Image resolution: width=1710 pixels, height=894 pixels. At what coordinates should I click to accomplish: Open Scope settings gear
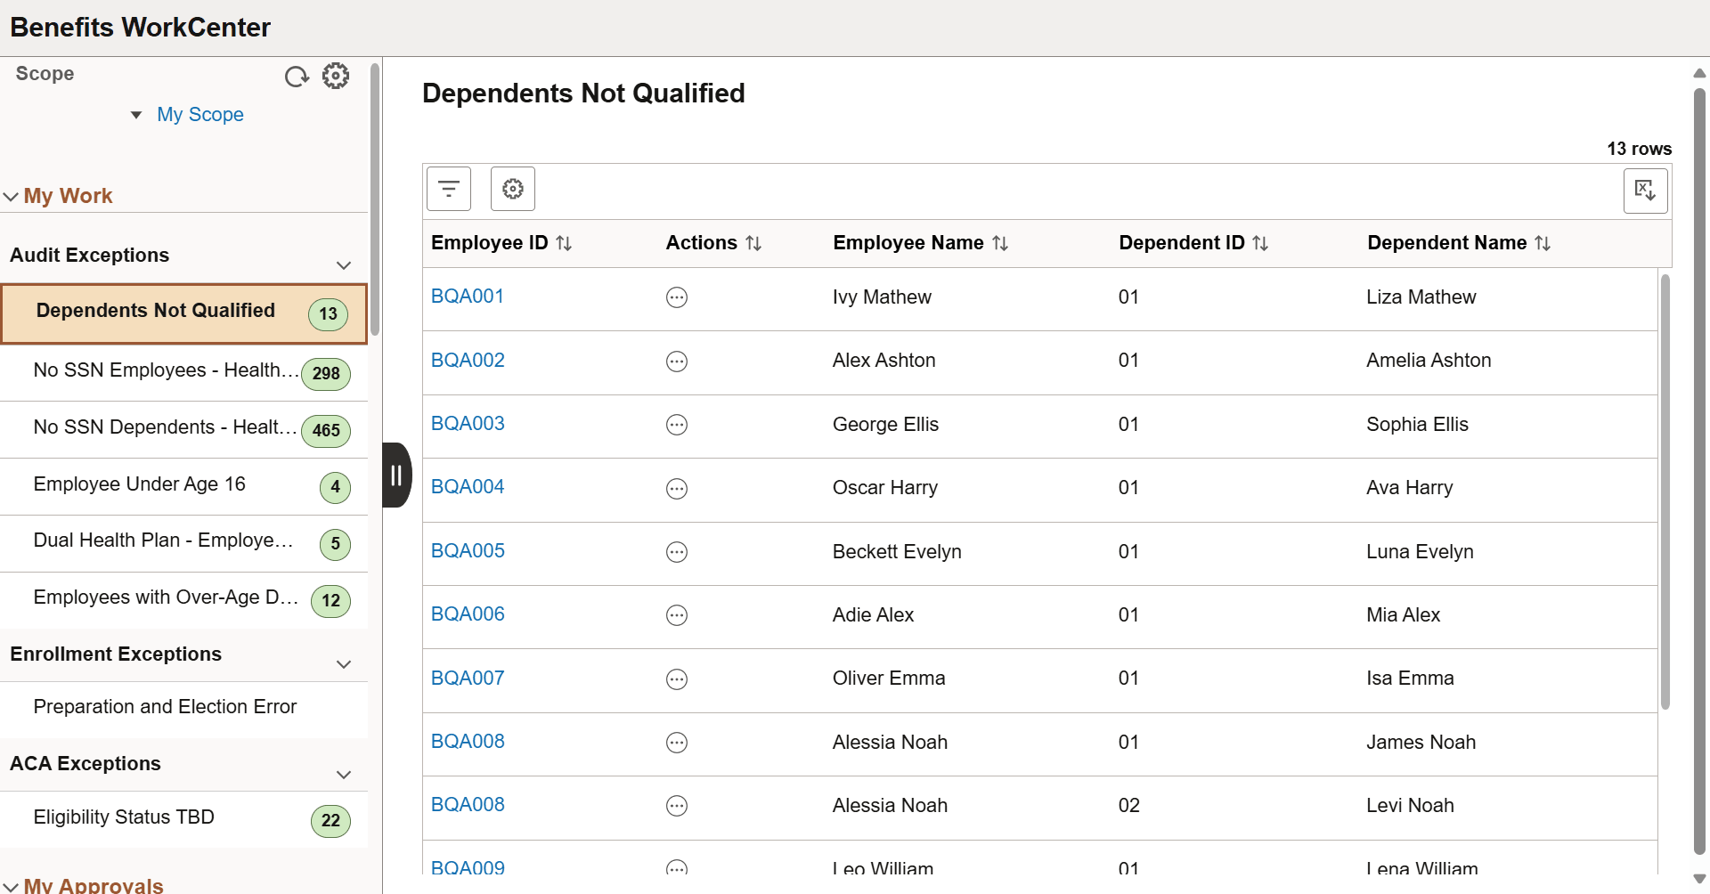coord(336,76)
